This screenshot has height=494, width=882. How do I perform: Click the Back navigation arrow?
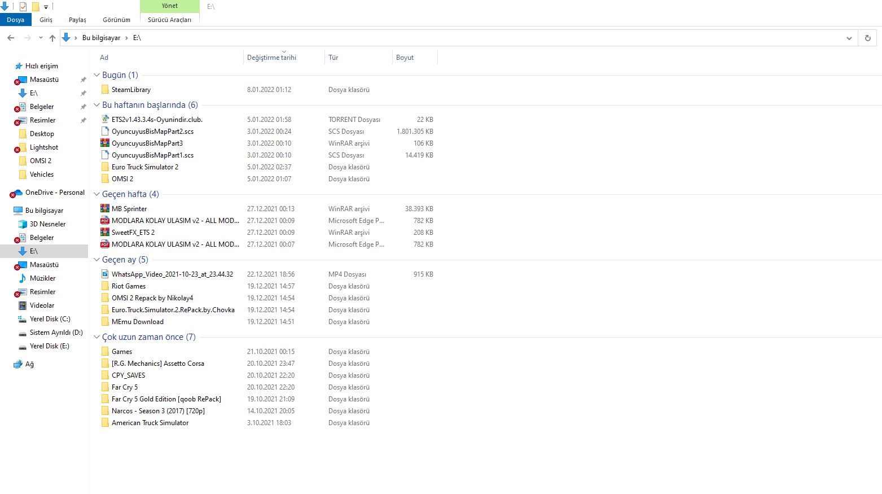pos(11,38)
